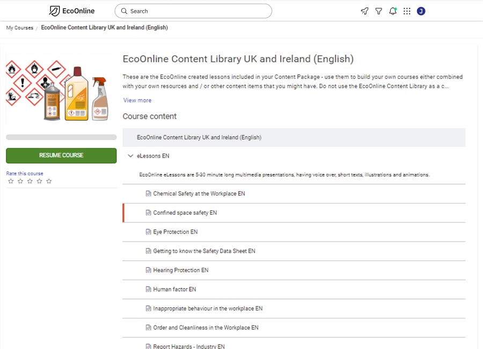Click the Chemical Safety lesson document icon
The image size is (483, 349).
tap(149, 194)
